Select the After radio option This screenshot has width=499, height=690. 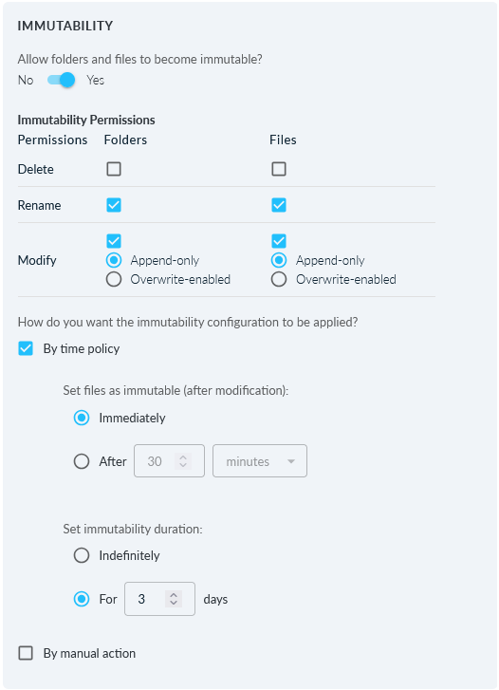[x=82, y=461]
